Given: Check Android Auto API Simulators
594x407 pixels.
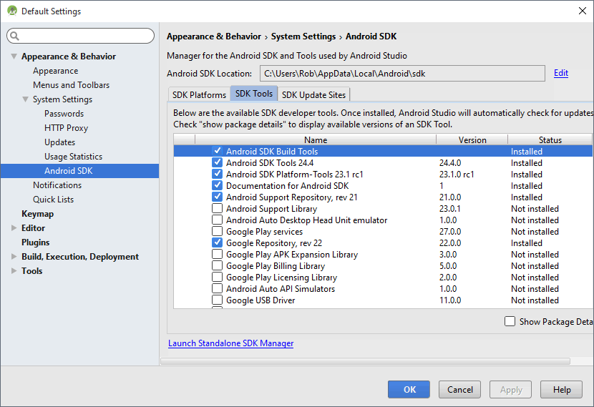Looking at the screenshot, I should tap(217, 288).
